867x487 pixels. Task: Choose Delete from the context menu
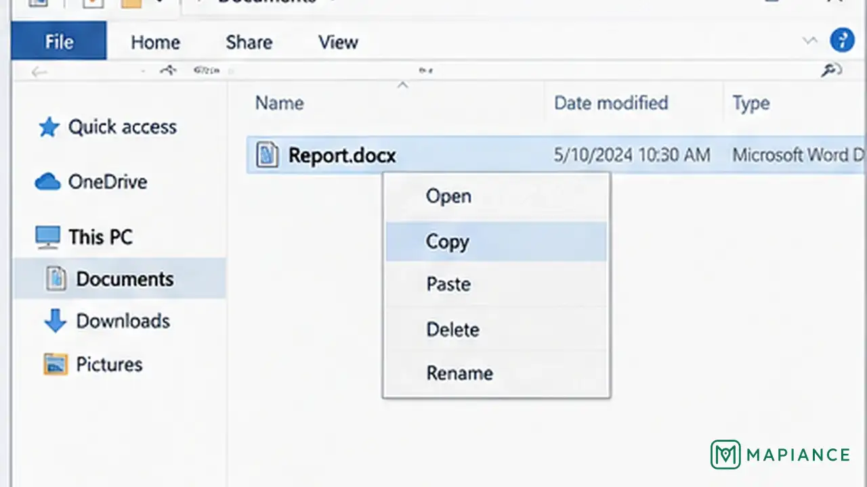(496, 329)
